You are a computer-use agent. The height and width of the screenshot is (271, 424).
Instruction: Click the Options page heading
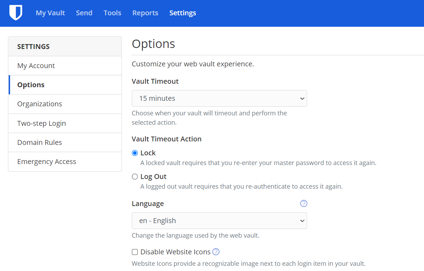(x=153, y=44)
